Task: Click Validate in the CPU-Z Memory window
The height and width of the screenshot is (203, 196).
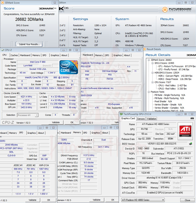Action: pos(97,200)
